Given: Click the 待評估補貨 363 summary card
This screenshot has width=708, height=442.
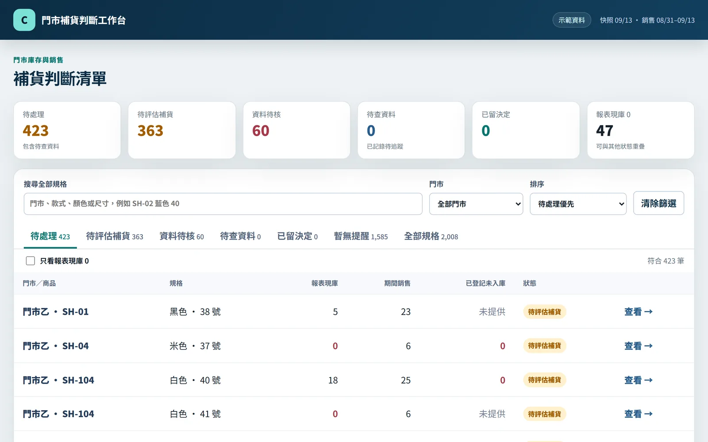Looking at the screenshot, I should [182, 130].
